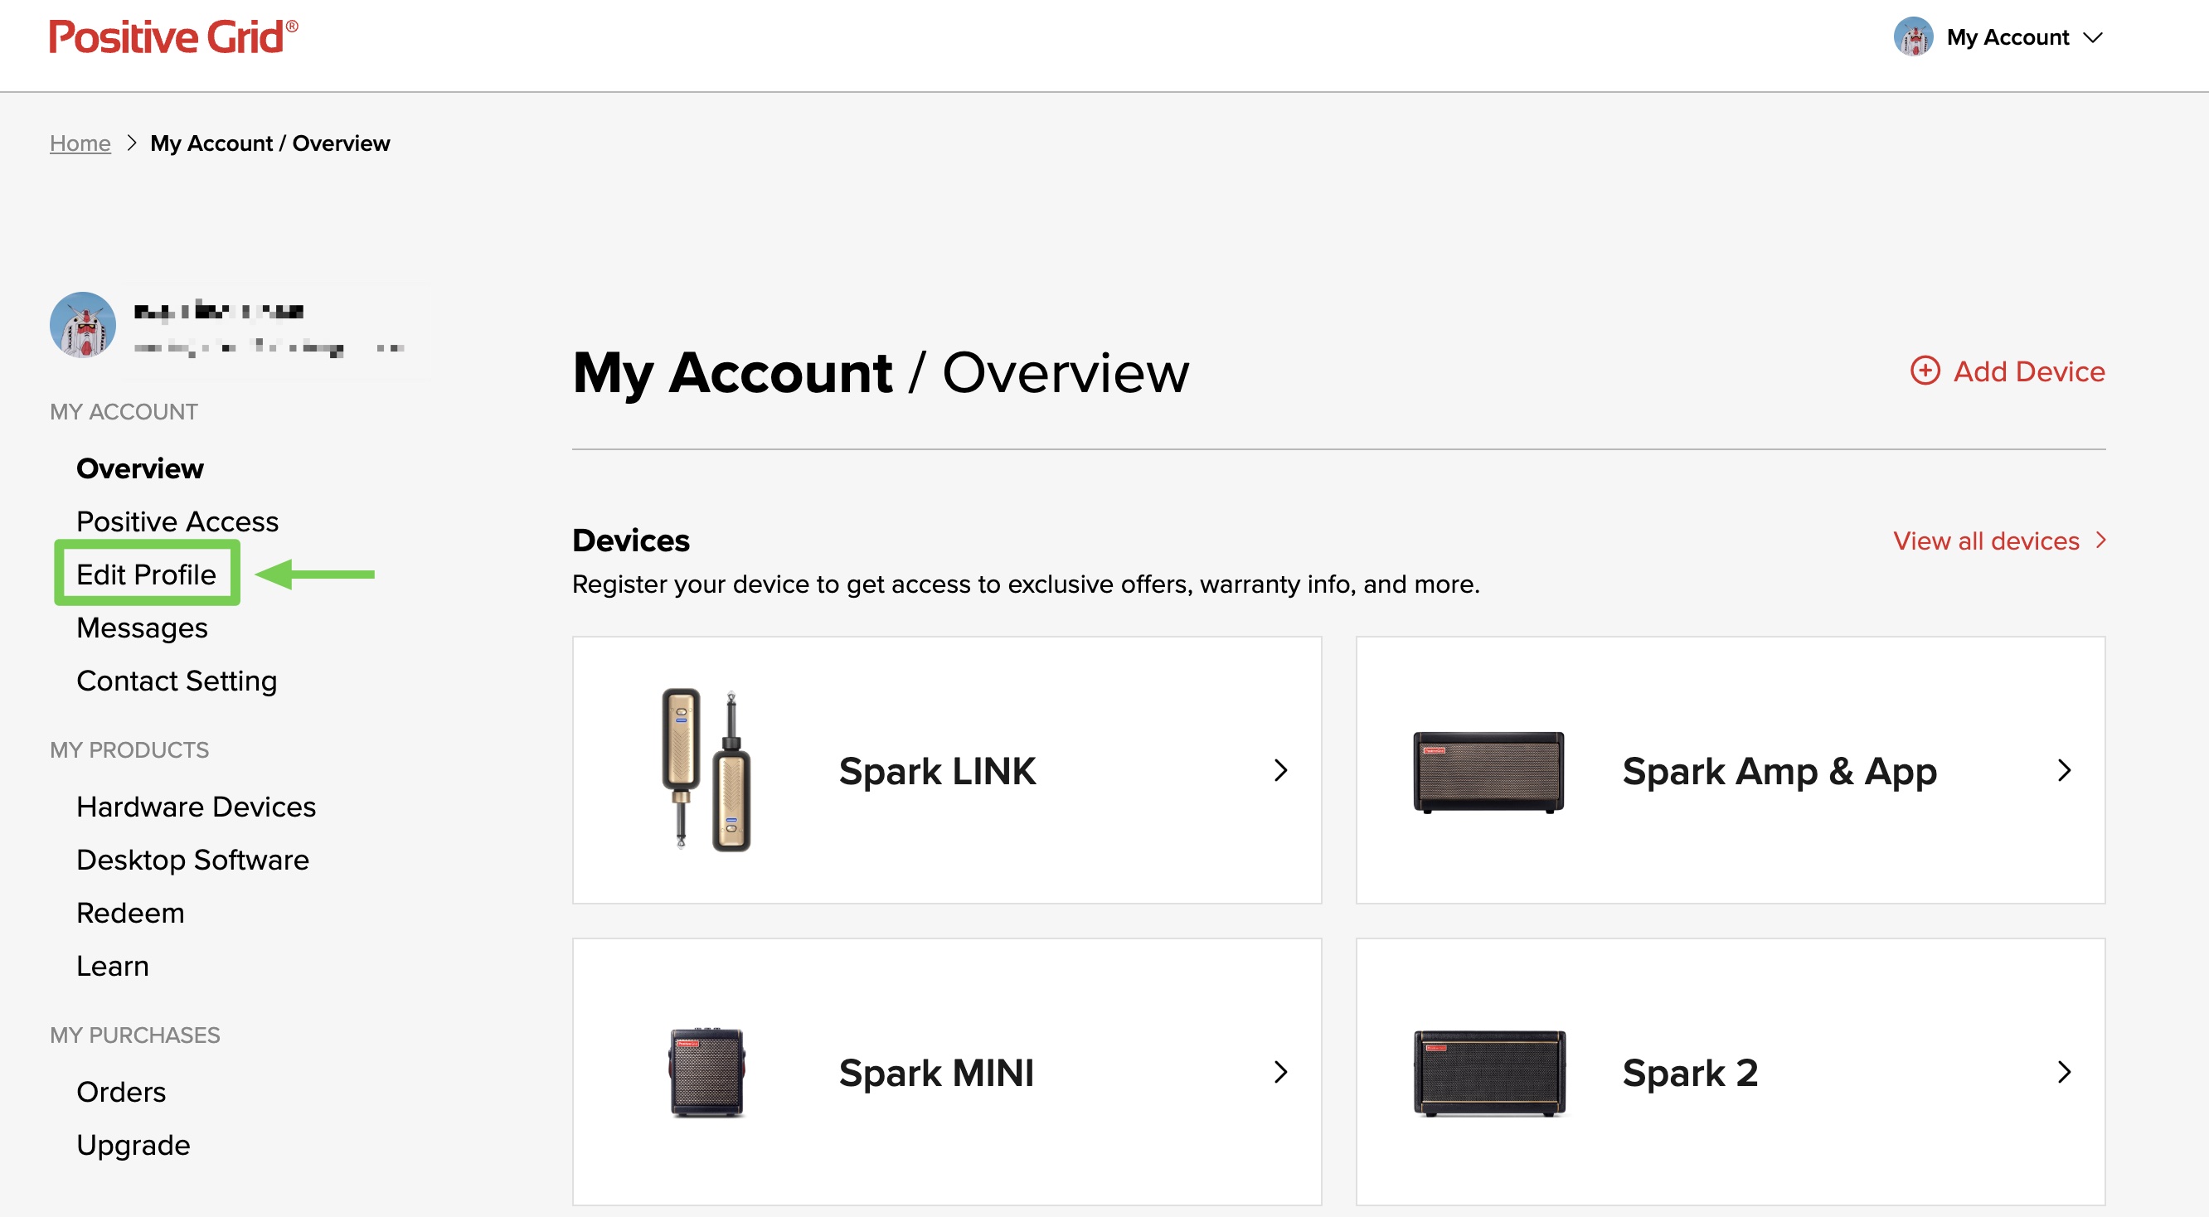2209x1217 pixels.
Task: Click the My Account / Overview page title
Action: pos(881,374)
